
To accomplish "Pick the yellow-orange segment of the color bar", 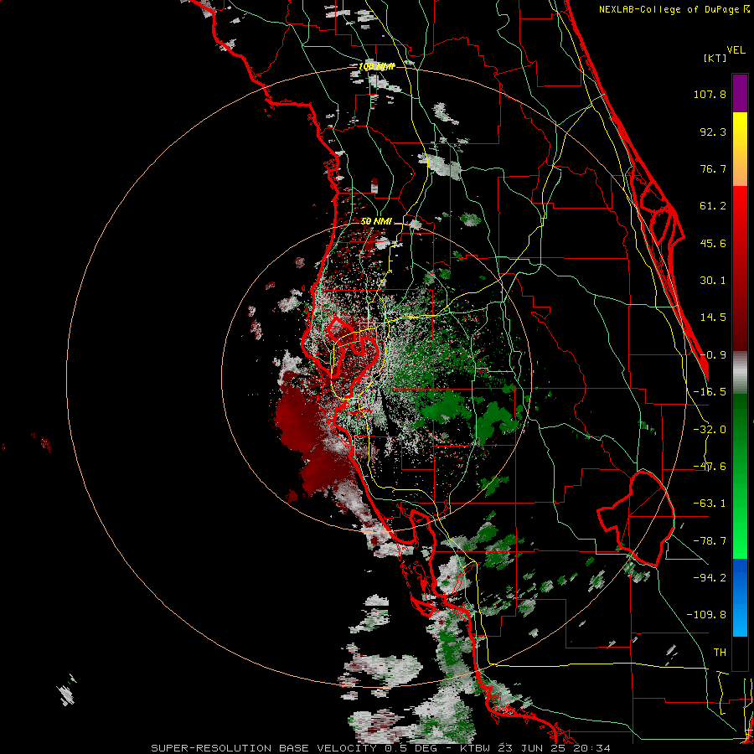I will [x=740, y=149].
